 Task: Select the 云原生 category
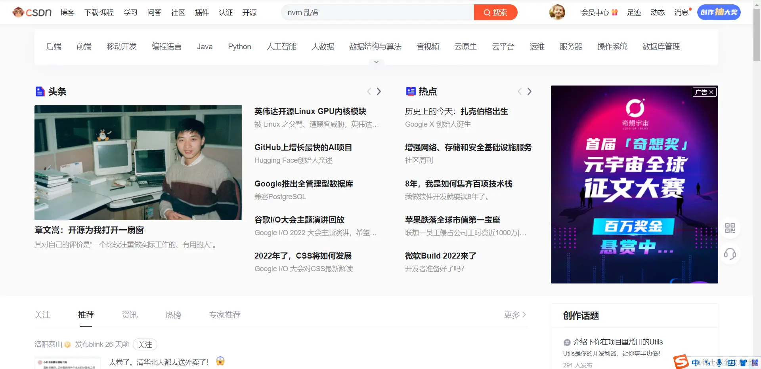pyautogui.click(x=465, y=46)
